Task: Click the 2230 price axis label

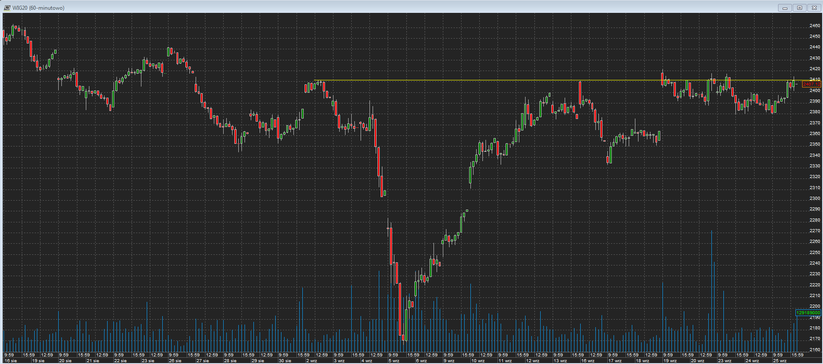Action: click(x=815, y=274)
